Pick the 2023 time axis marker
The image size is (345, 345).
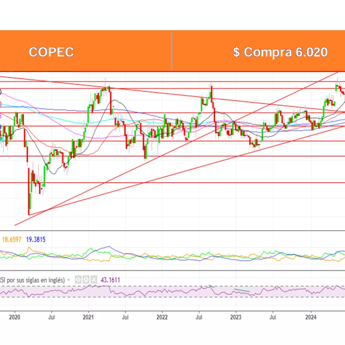pos(236,317)
